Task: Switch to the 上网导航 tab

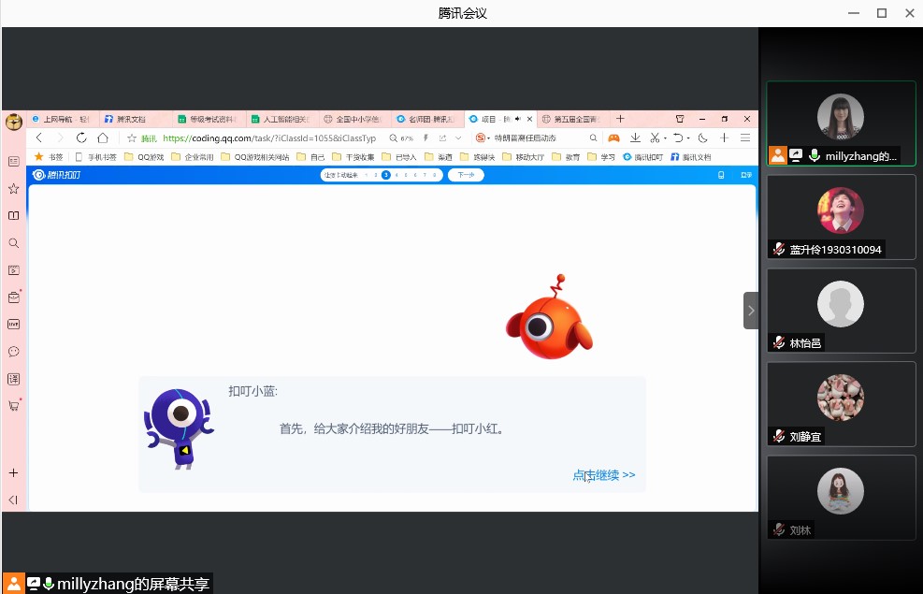Action: 62,119
